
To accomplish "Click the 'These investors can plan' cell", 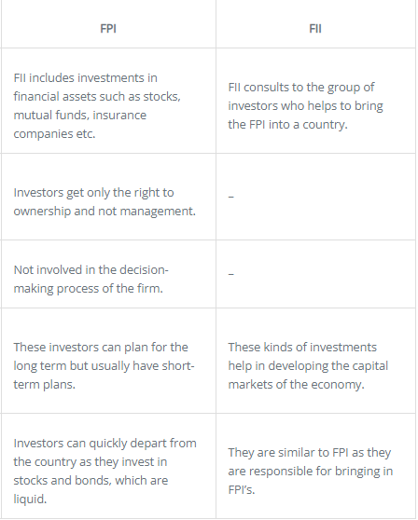I will click(108, 361).
